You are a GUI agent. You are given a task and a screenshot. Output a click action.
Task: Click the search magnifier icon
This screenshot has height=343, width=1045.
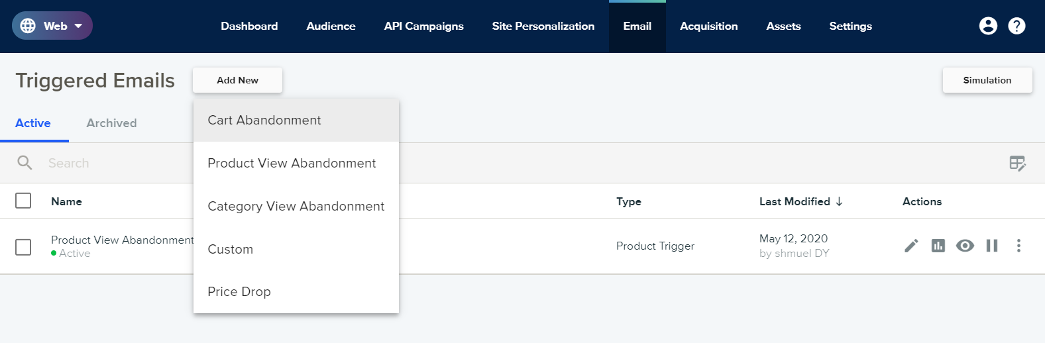pos(25,163)
